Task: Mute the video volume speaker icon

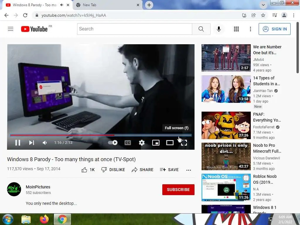Action: (45, 143)
